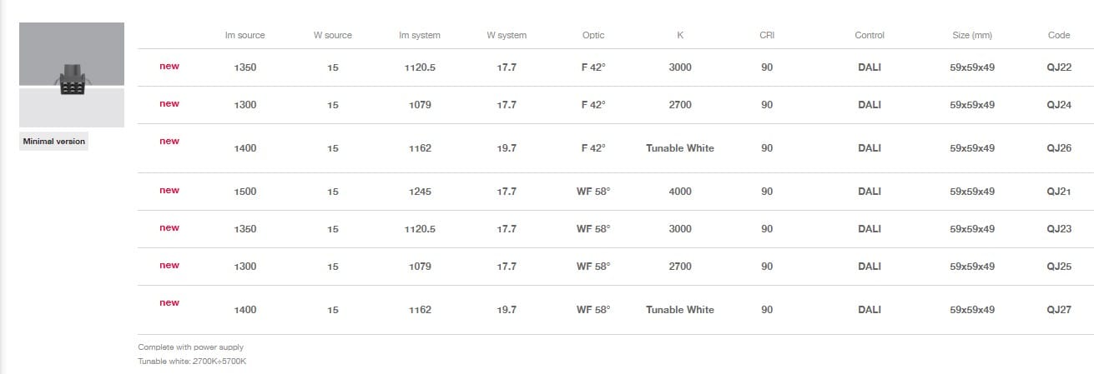Click the CRI column header
The height and width of the screenshot is (374, 1094).
tap(767, 36)
